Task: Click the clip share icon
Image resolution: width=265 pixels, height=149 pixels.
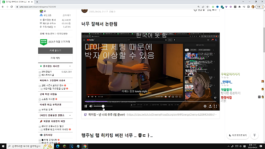Action: pyautogui.click(x=210, y=106)
